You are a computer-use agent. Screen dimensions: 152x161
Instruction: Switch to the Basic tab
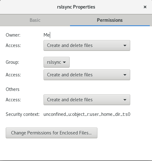point(35,20)
